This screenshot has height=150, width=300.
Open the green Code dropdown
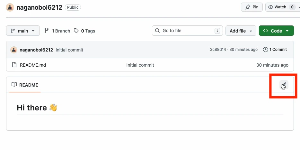point(276,31)
